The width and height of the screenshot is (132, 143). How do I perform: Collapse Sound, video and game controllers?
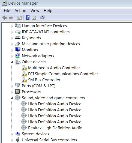click(x=12, y=98)
